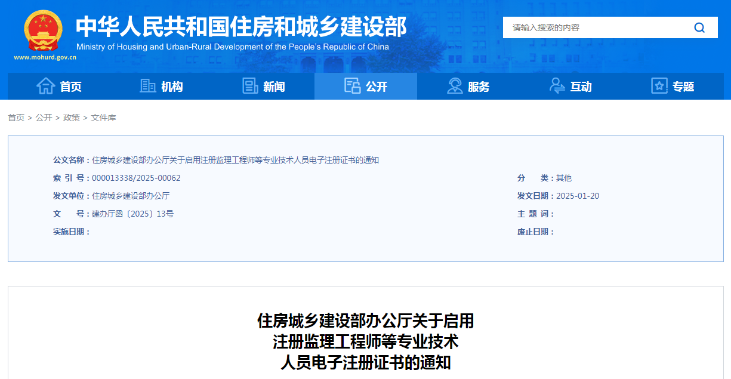The width and height of the screenshot is (731, 379).
Task: Click index number 000013338/2025-00062
Action: (x=136, y=178)
